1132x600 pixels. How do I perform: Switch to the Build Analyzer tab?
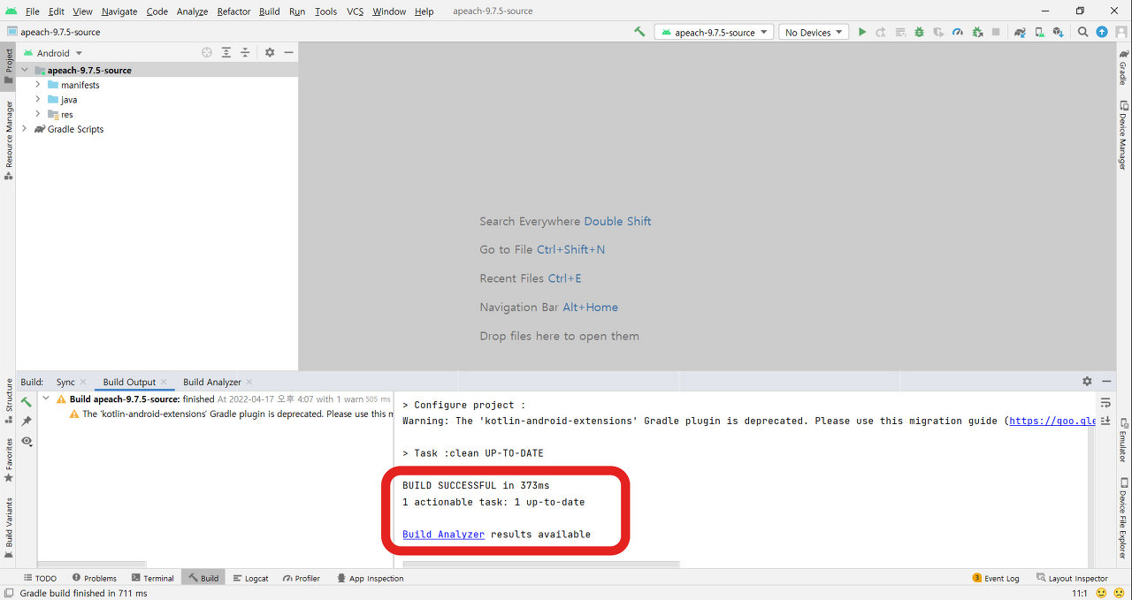point(212,382)
